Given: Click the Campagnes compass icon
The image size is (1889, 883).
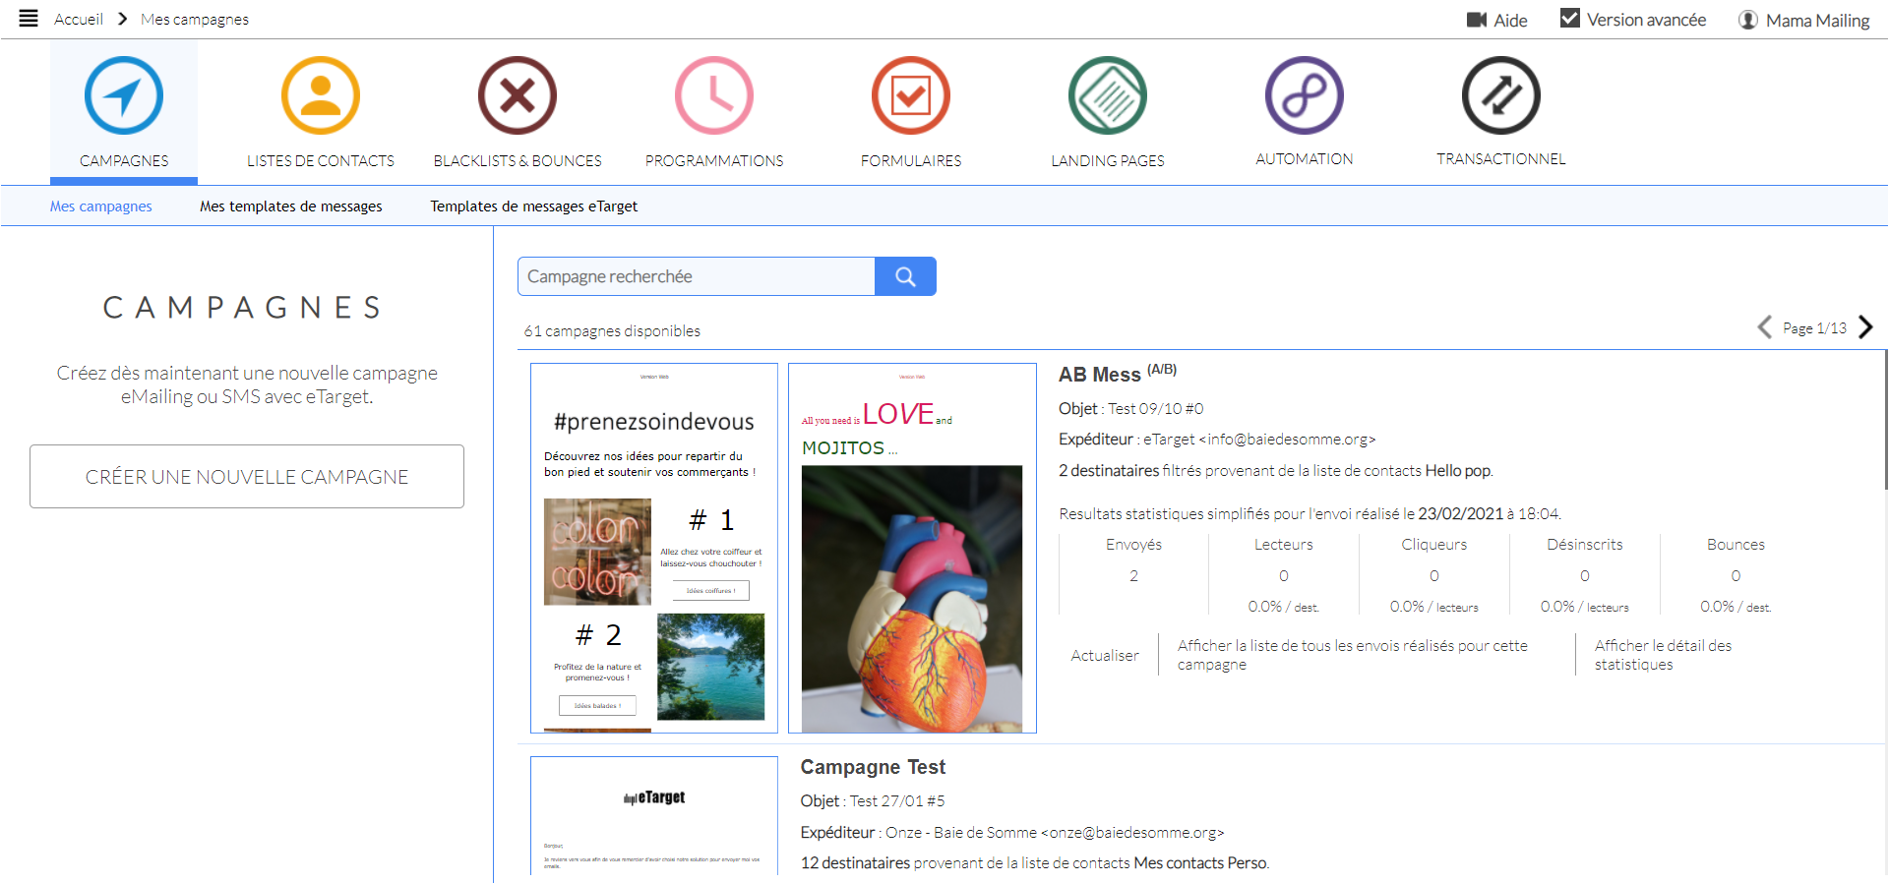Looking at the screenshot, I should click(124, 95).
